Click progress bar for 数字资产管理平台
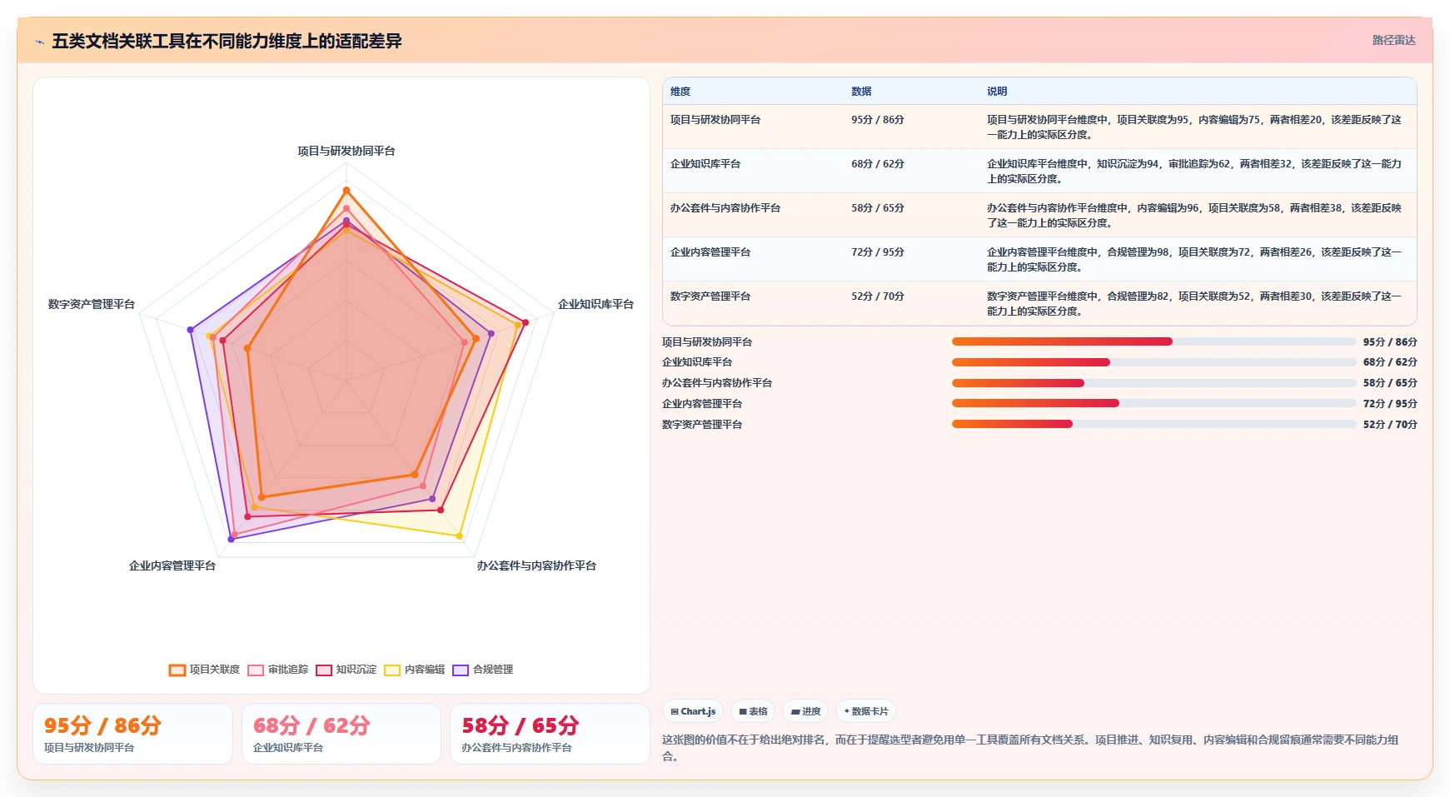This screenshot has width=1450, height=797. click(1154, 424)
